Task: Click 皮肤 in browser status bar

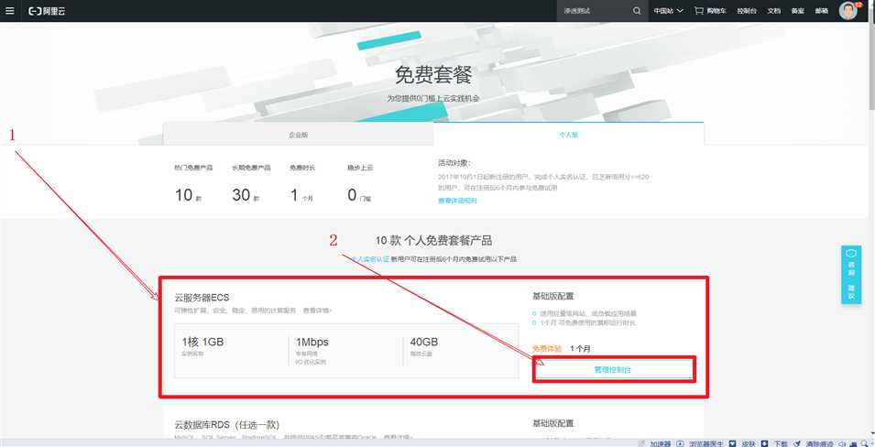Action: click(748, 443)
